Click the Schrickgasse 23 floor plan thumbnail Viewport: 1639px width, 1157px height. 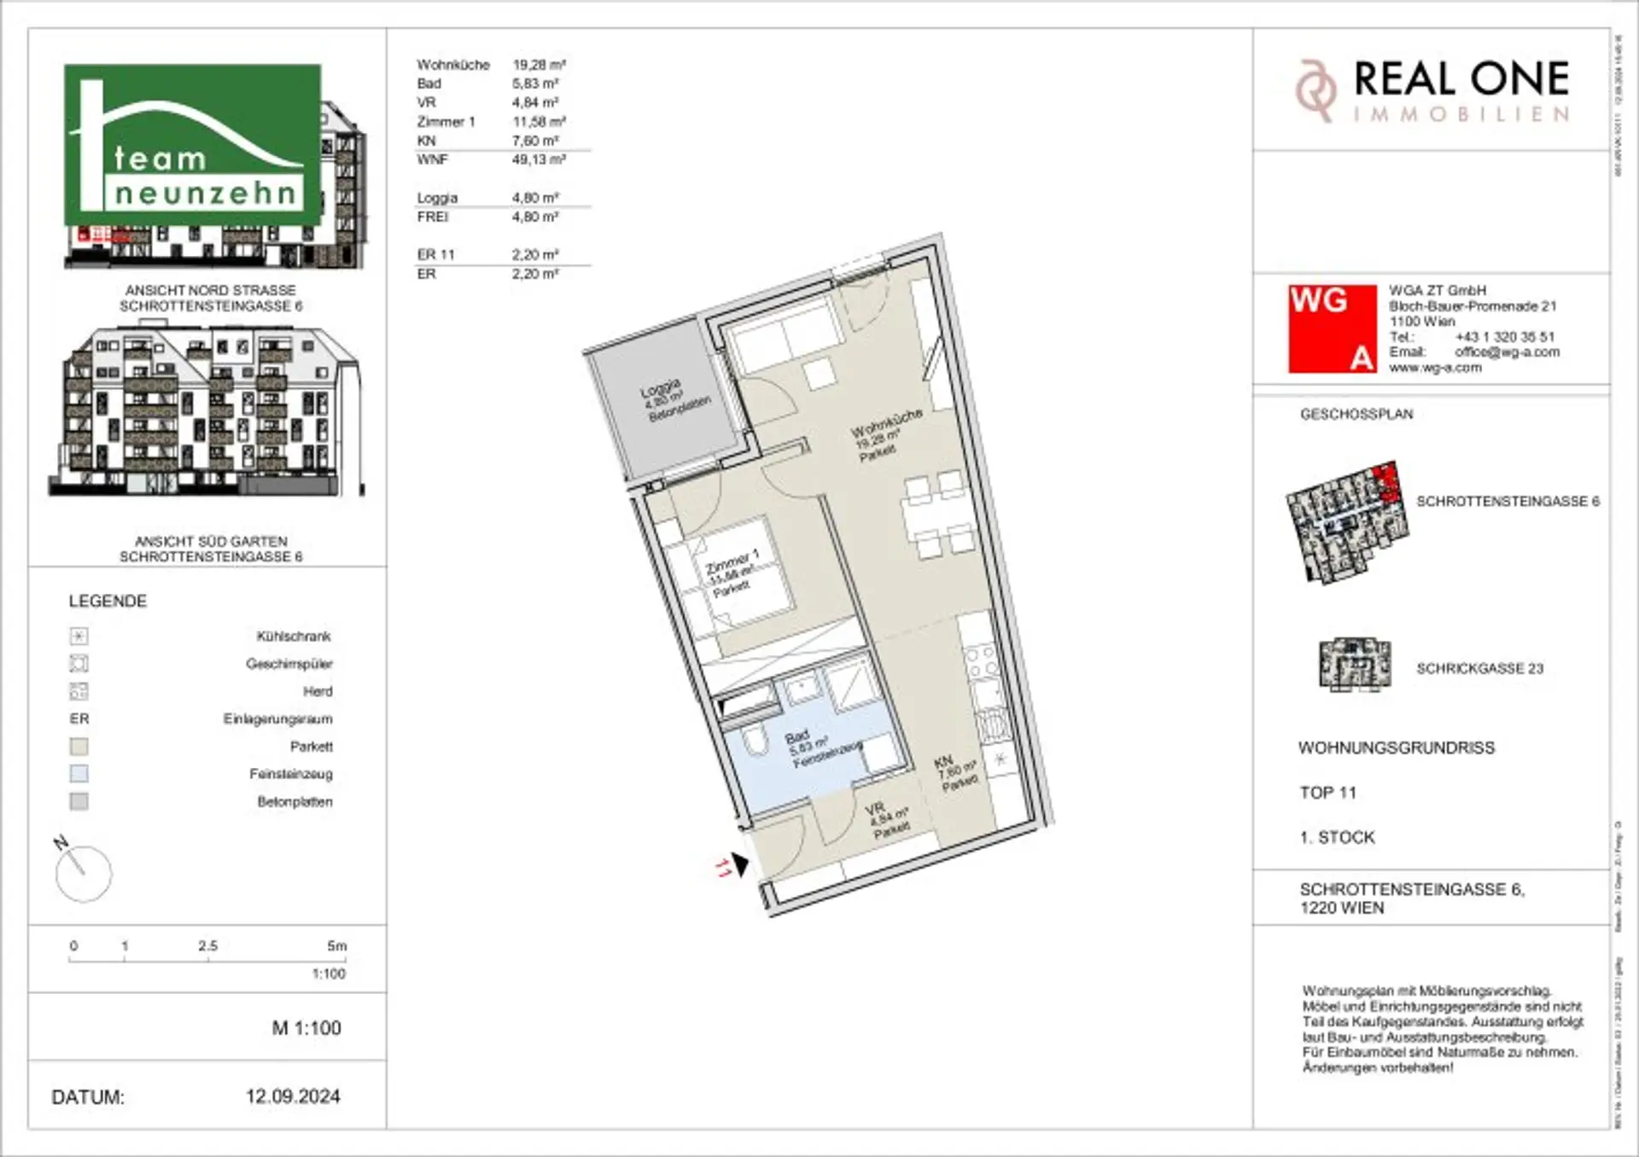point(1354,666)
